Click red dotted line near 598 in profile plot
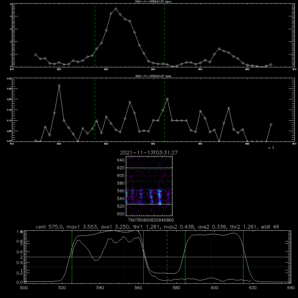This screenshot has height=298, width=298. 211,257
